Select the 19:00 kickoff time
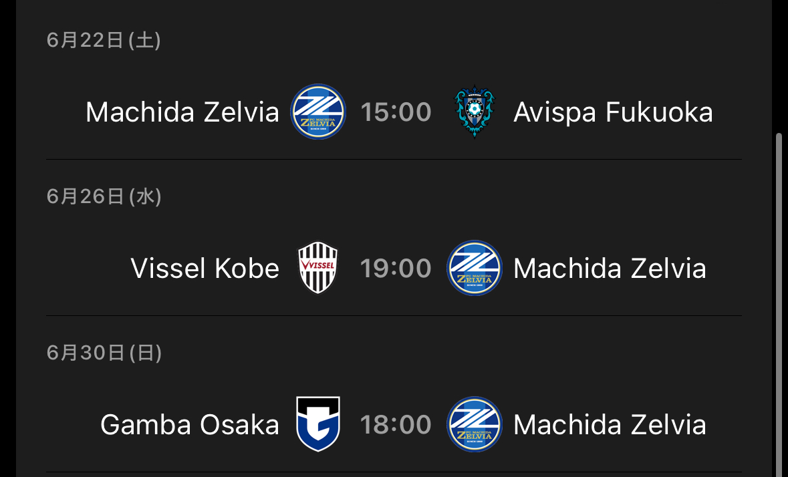 tap(396, 268)
